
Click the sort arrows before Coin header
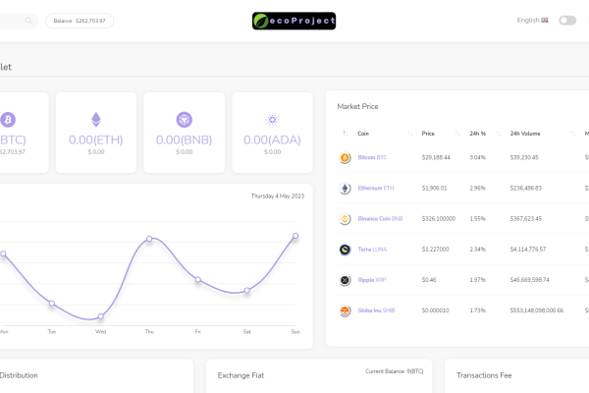[x=346, y=134]
